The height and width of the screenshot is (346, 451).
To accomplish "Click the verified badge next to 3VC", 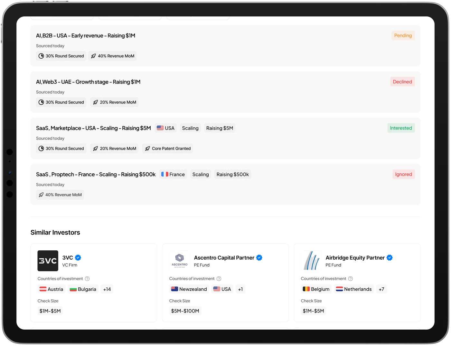I will [78, 258].
